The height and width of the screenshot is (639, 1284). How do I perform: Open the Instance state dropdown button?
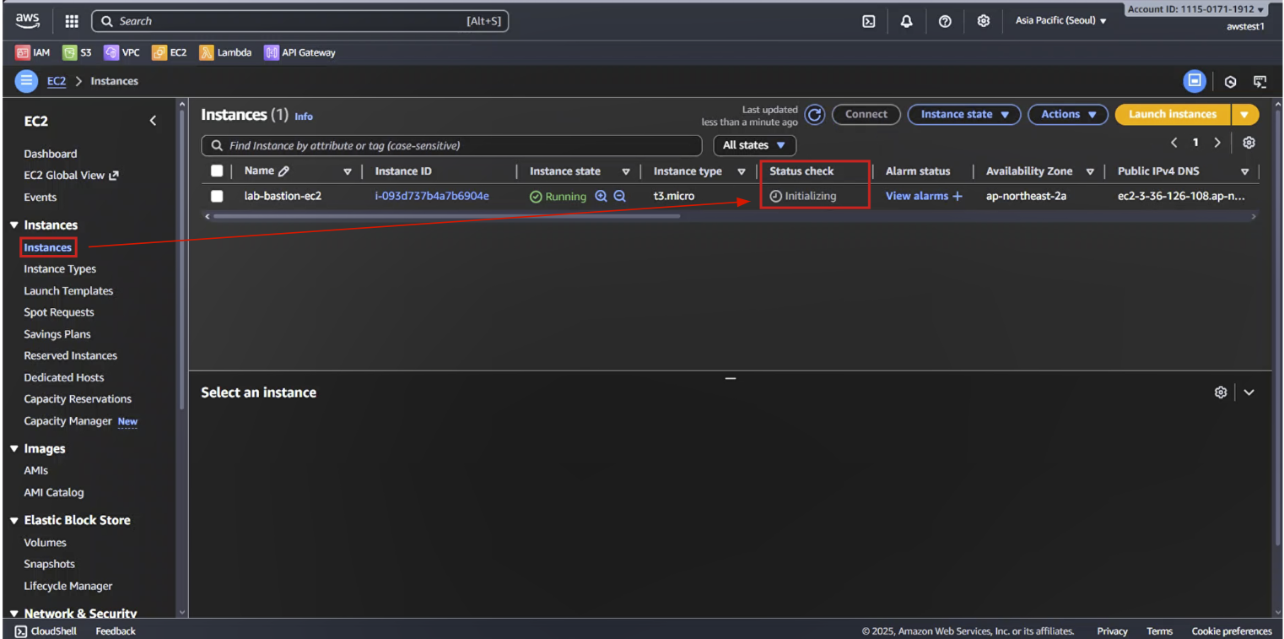(x=964, y=115)
